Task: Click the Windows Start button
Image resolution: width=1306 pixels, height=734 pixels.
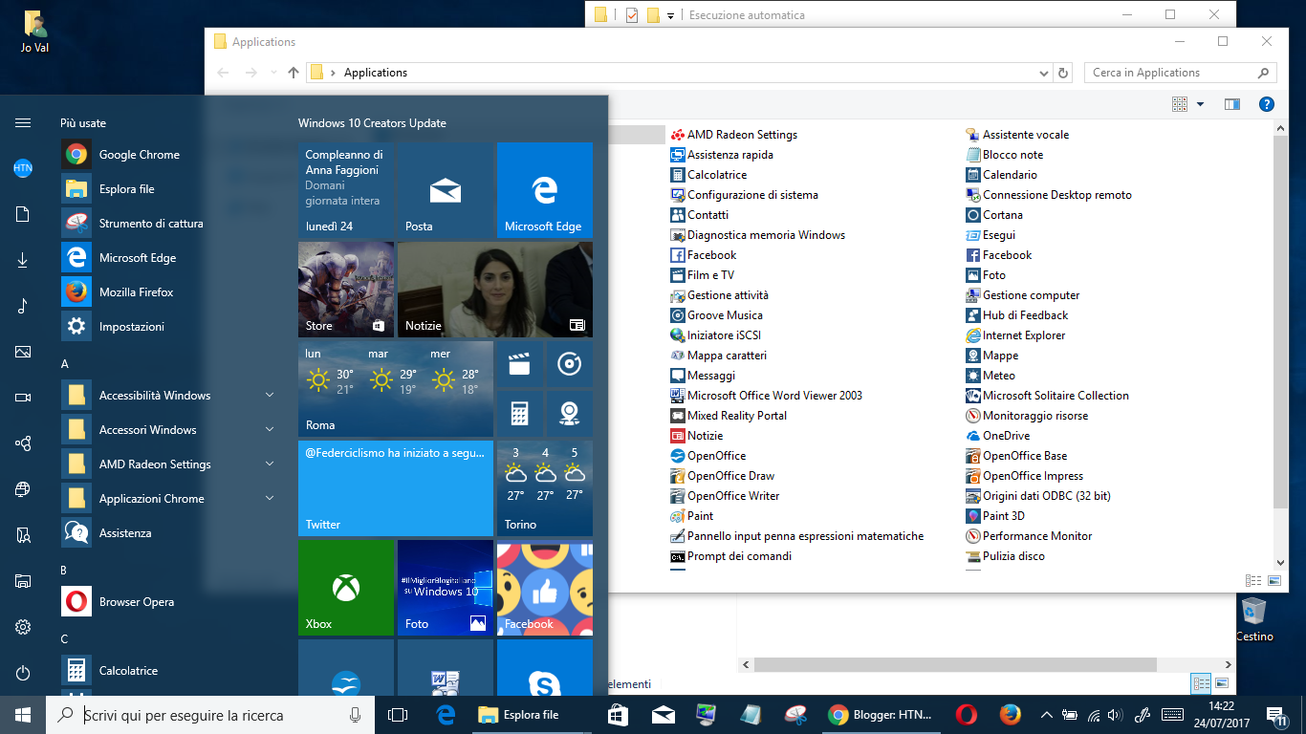Action: [23, 715]
